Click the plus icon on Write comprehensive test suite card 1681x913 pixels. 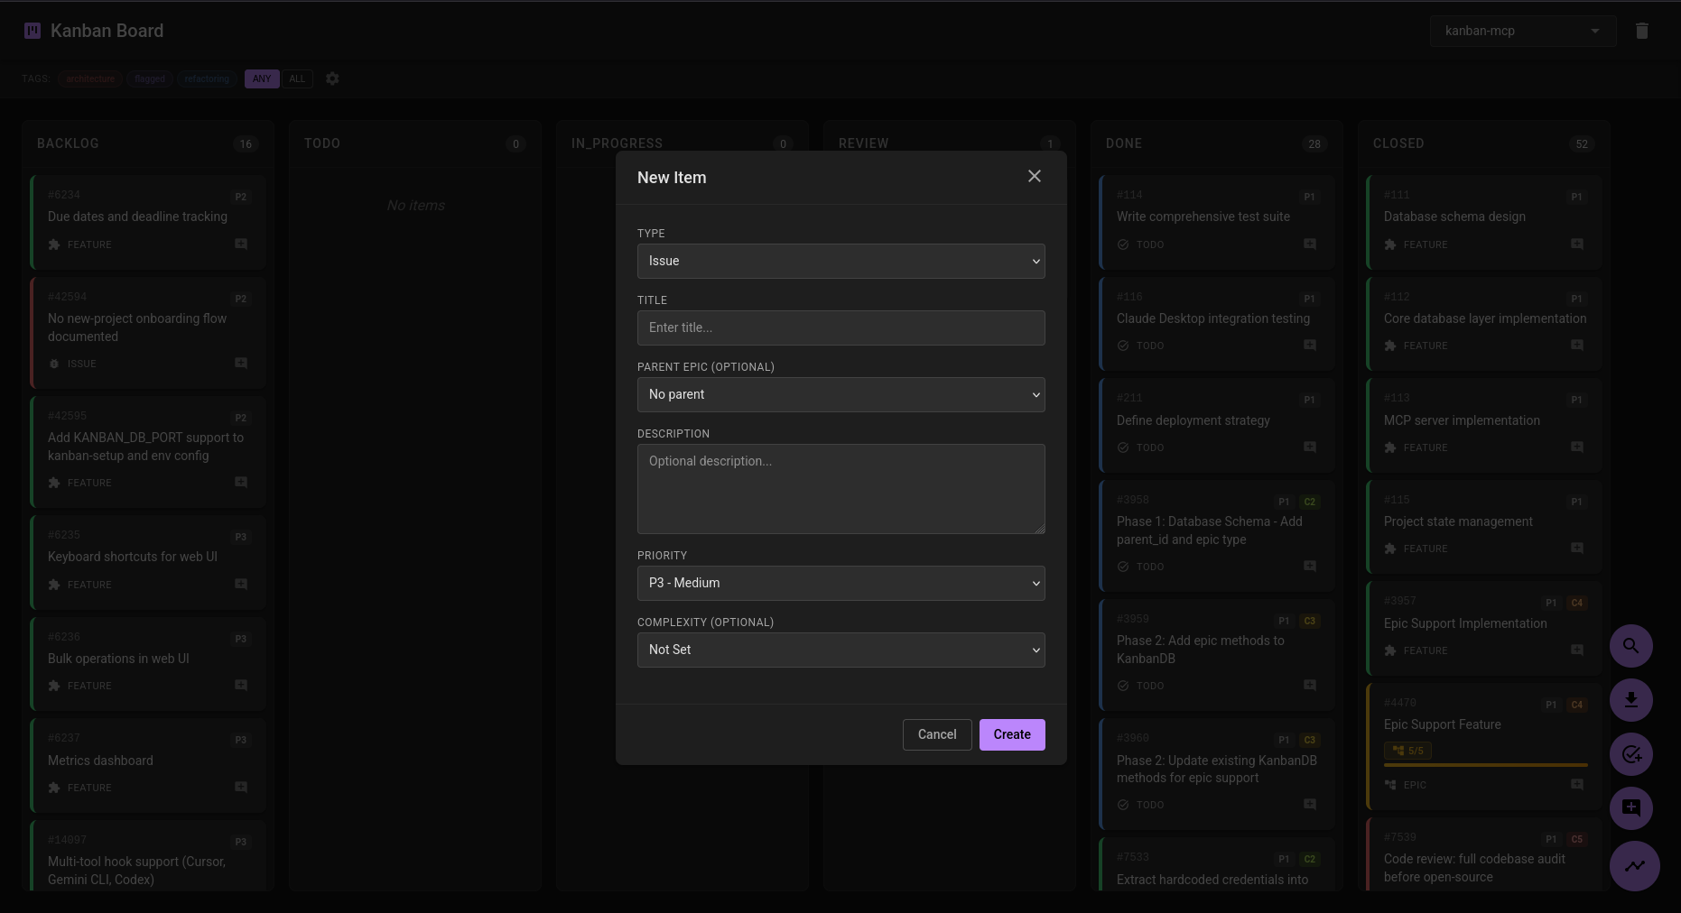pos(1308,244)
